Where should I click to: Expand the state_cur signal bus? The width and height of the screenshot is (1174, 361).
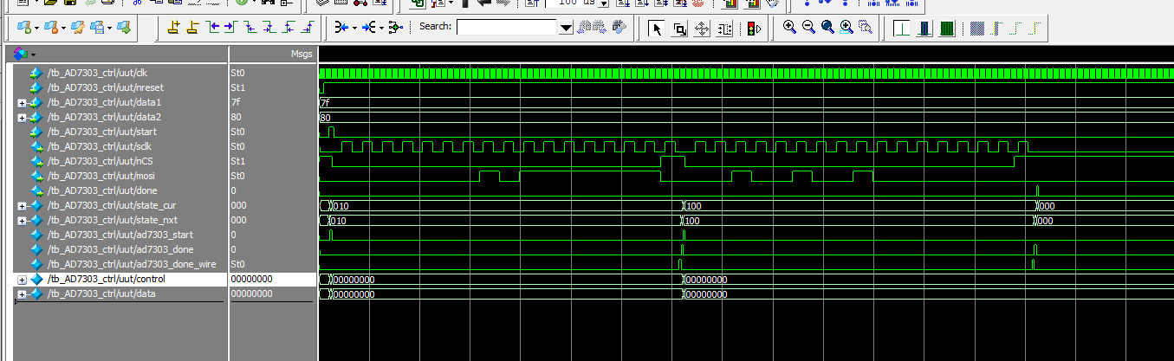point(22,205)
